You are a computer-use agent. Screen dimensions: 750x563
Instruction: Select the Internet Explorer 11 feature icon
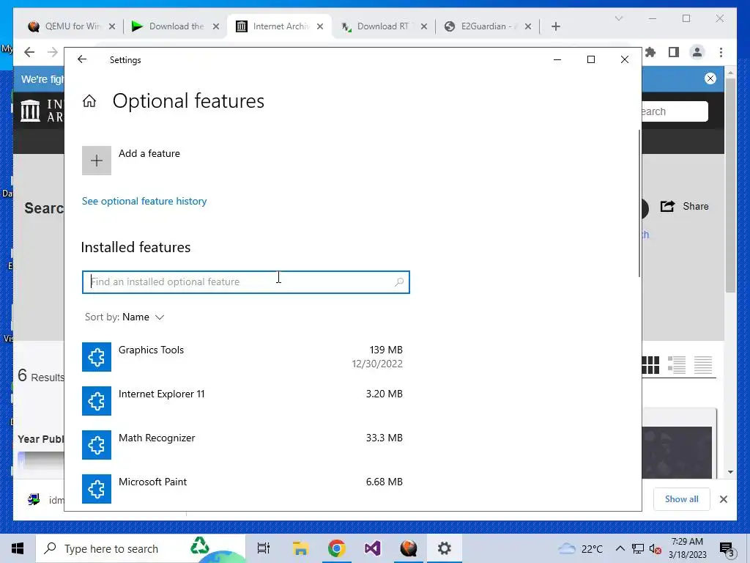coord(97,401)
